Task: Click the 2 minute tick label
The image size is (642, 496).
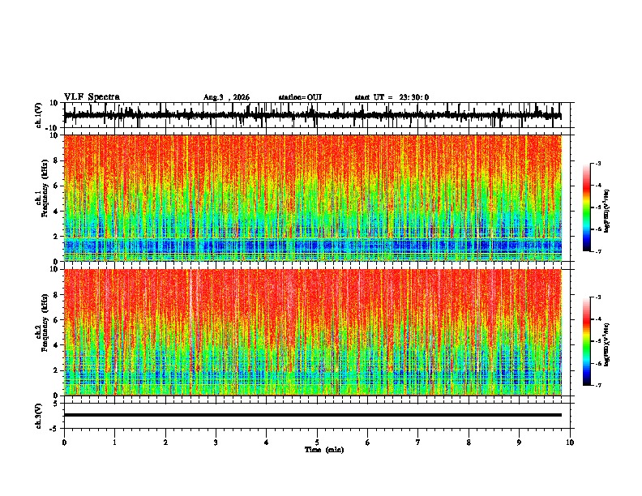Action: pos(165,443)
